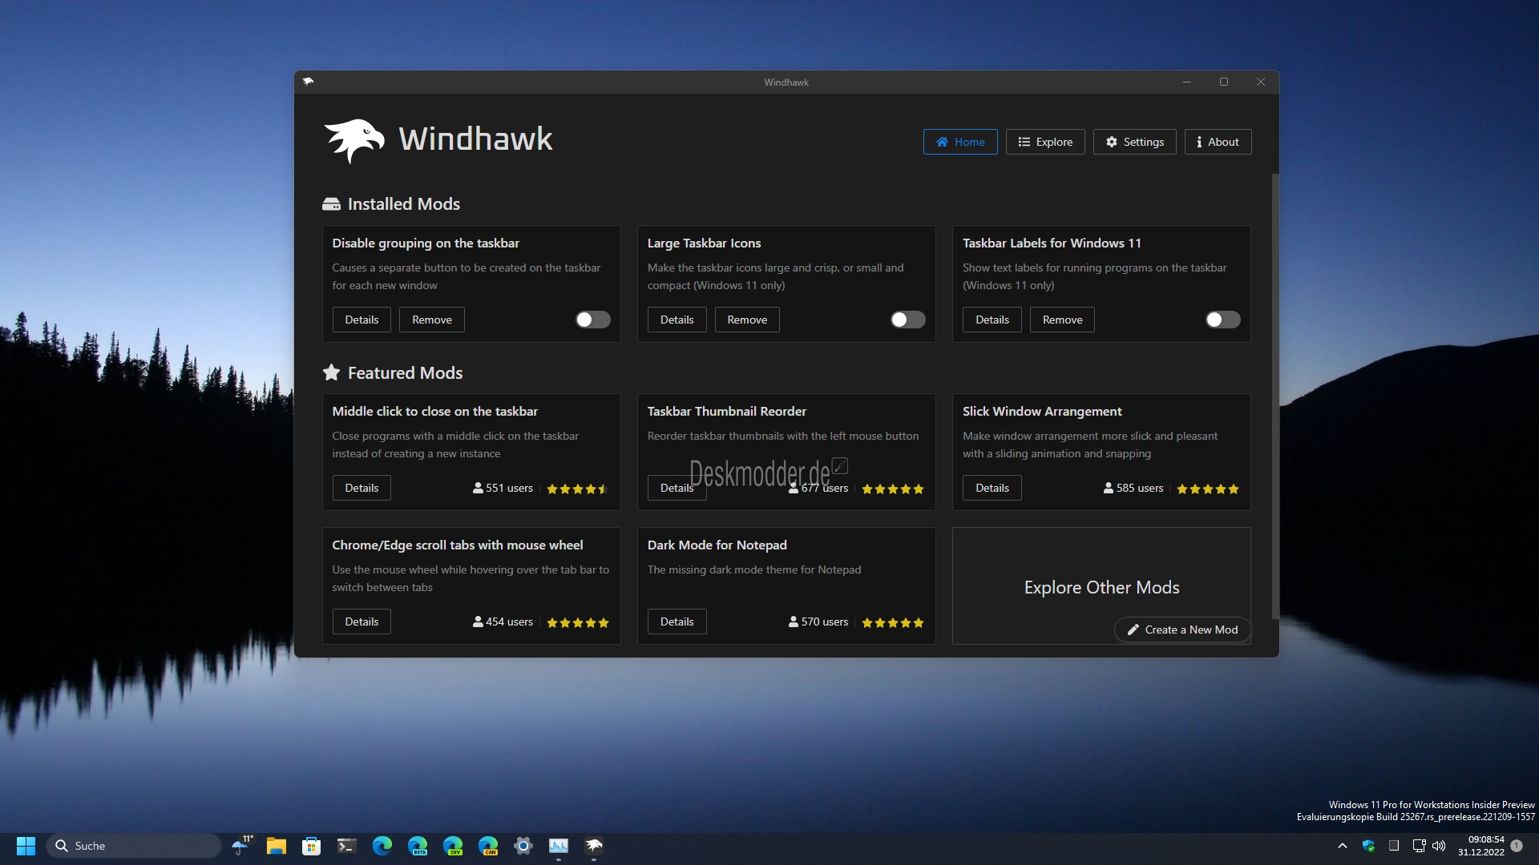The width and height of the screenshot is (1539, 865).
Task: Open the Terminal taskbar icon
Action: pyautogui.click(x=346, y=846)
